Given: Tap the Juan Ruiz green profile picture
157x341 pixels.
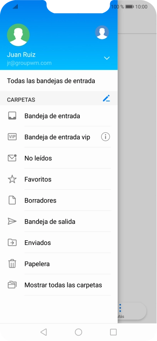Looking at the screenshot, I should tap(18, 35).
